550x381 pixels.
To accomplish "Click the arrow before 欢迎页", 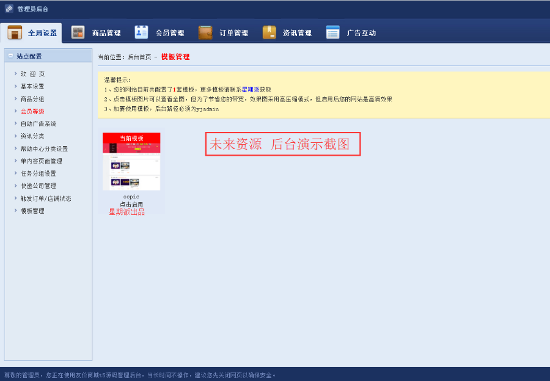I will pos(15,74).
